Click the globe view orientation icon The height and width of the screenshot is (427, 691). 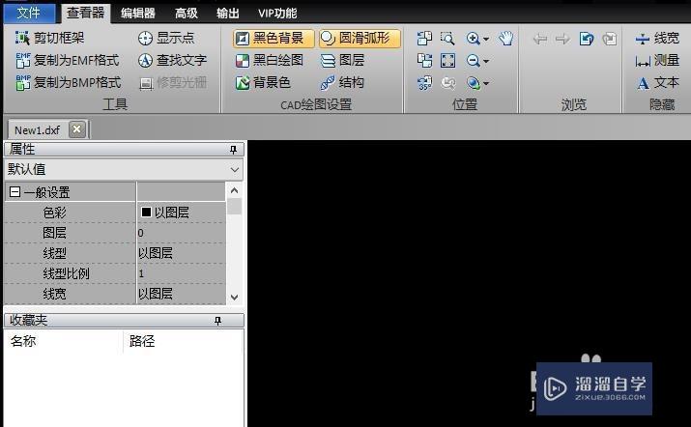tap(474, 82)
